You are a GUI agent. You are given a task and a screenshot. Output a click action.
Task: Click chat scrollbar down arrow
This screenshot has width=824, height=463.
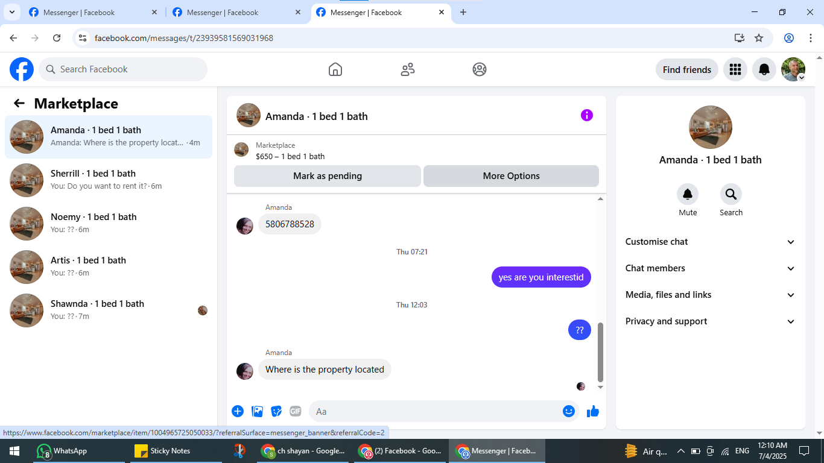[600, 387]
